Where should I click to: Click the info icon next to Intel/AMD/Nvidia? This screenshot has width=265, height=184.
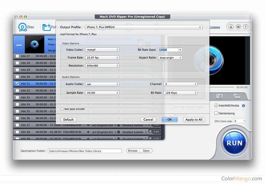pos(243,106)
